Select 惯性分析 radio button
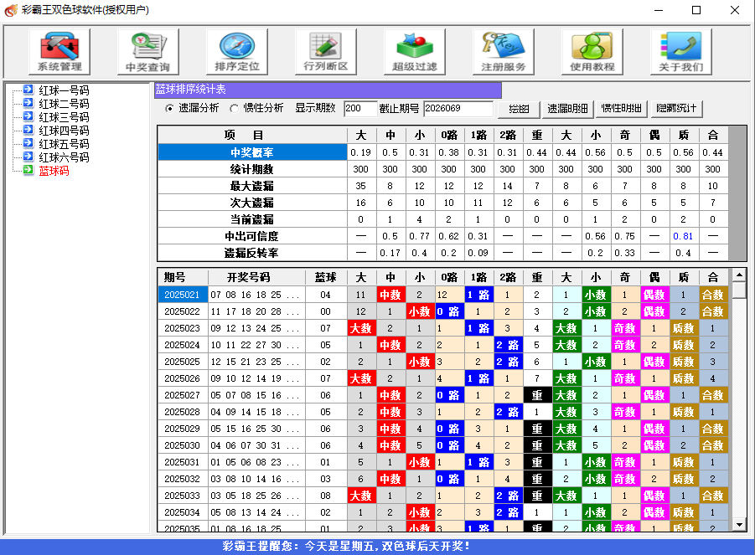 point(234,109)
